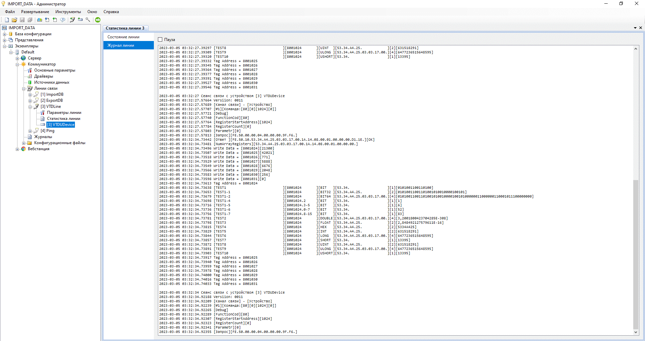
Task: Collapse the Линии связи node
Action: [x=24, y=89]
